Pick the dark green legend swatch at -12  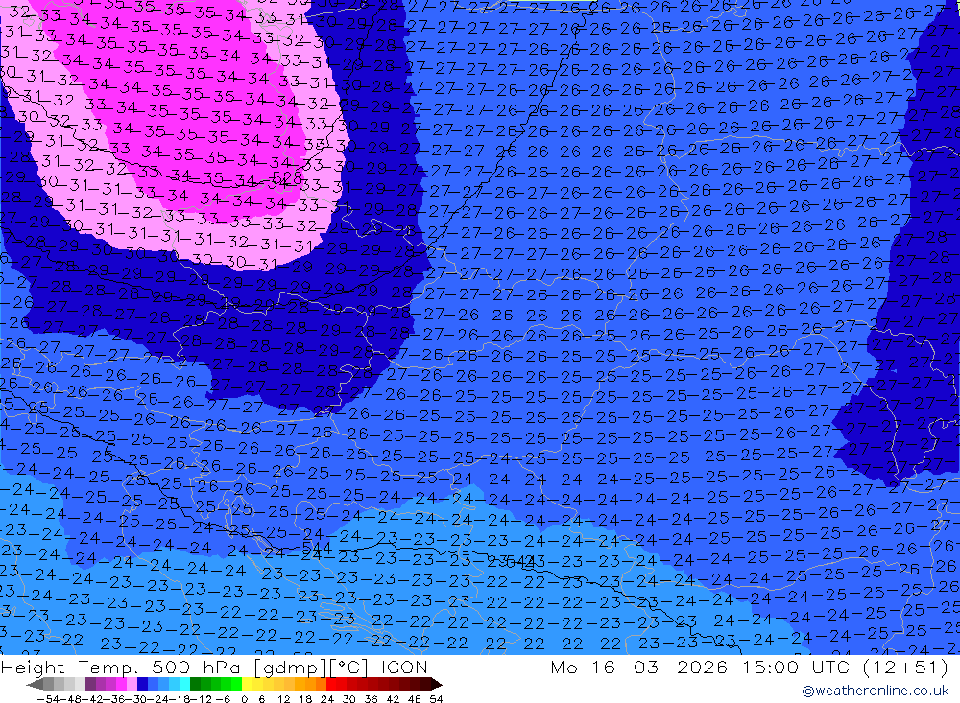coord(195,685)
